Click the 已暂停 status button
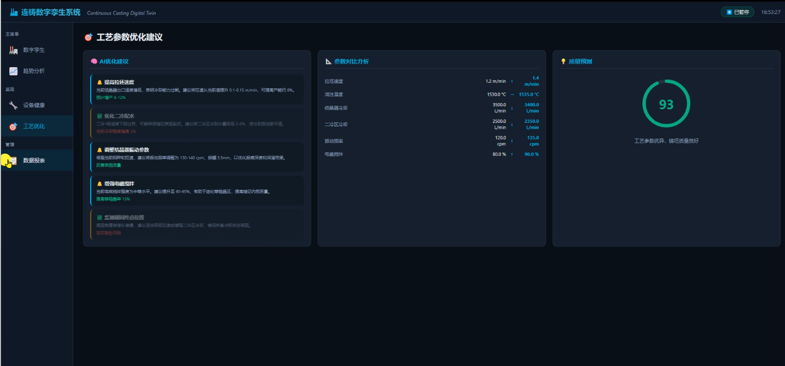The height and width of the screenshot is (366, 785). click(x=738, y=12)
